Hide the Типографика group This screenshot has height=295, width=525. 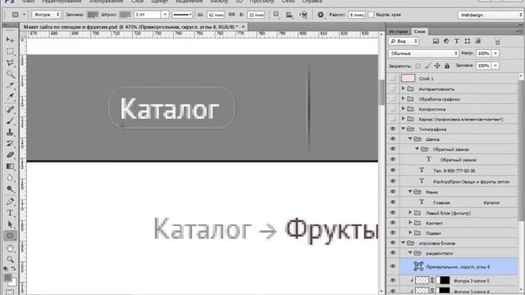[393, 129]
